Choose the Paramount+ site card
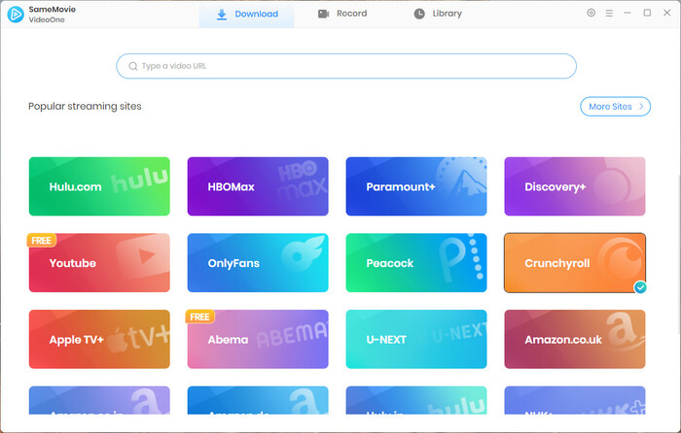 pyautogui.click(x=416, y=186)
